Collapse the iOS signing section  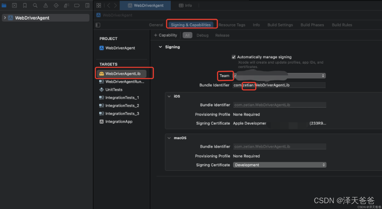click(x=169, y=96)
